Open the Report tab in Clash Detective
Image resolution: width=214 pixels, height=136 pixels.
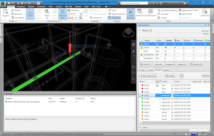[166, 70]
